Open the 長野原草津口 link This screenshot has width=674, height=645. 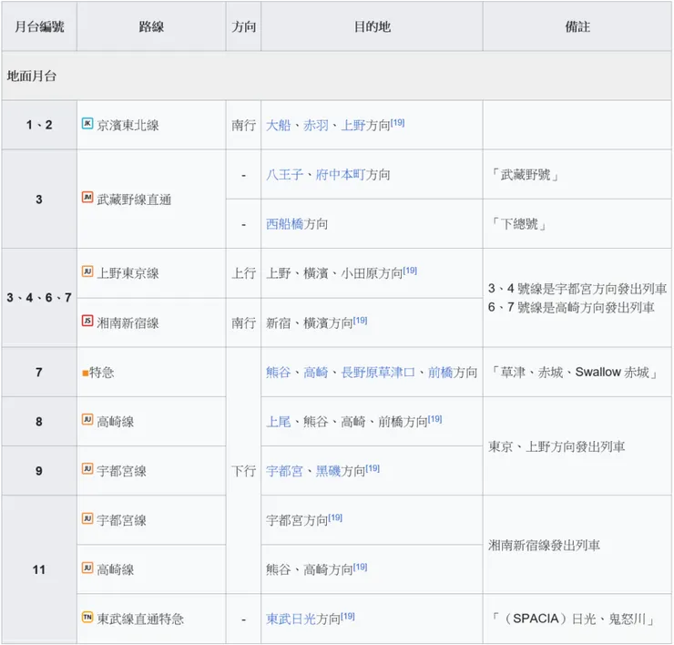[378, 373]
